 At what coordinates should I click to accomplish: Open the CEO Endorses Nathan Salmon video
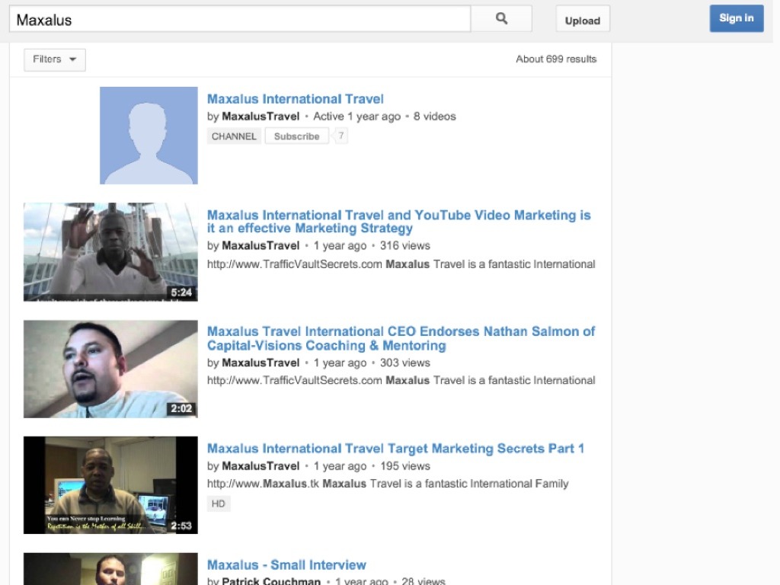tap(401, 338)
